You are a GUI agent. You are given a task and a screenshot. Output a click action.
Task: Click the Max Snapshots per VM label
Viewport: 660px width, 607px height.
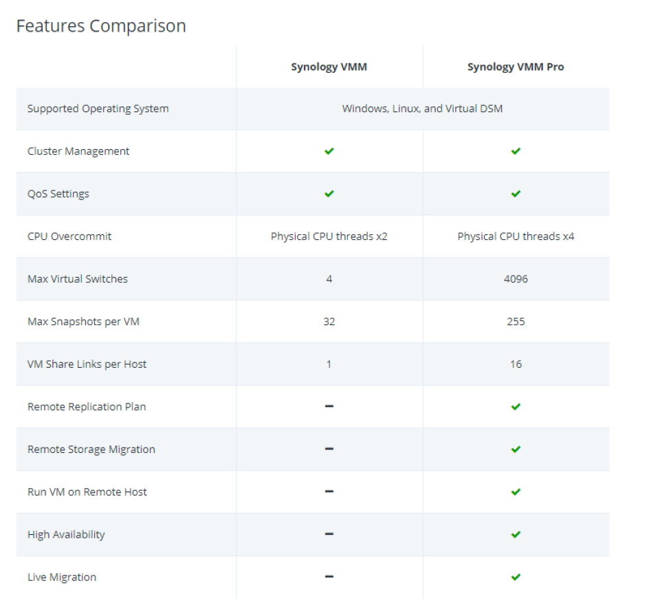(x=83, y=322)
